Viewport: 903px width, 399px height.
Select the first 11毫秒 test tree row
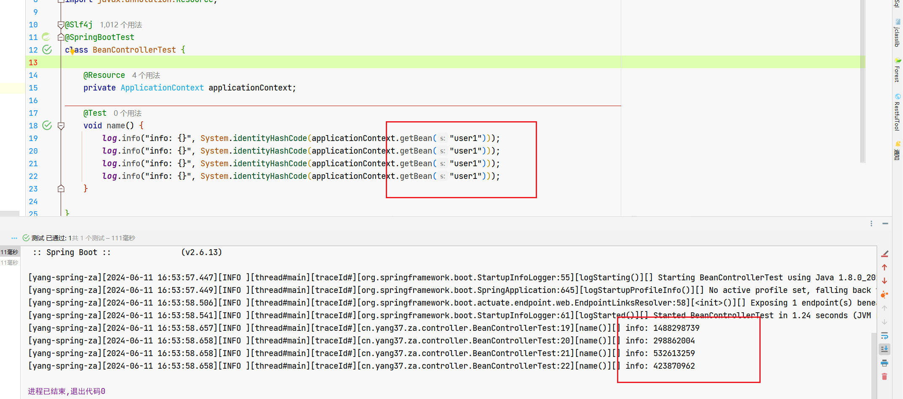point(9,252)
